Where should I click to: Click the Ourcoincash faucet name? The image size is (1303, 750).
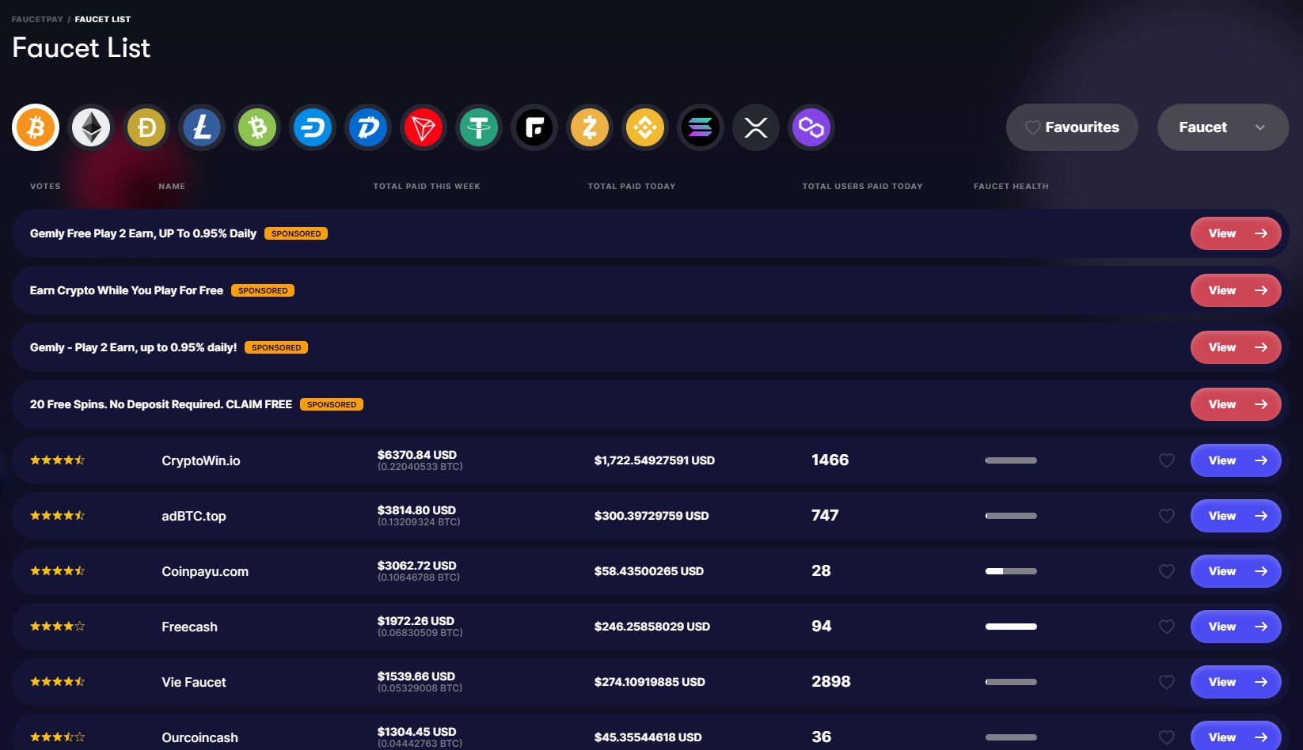point(199,737)
